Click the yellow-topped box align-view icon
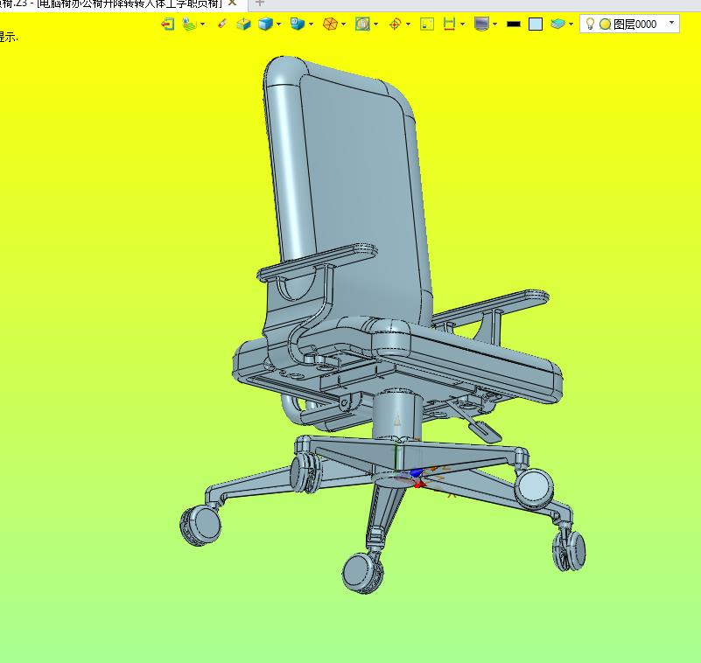 tap(243, 24)
